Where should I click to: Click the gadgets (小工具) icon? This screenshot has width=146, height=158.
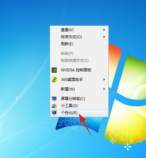(x=54, y=106)
